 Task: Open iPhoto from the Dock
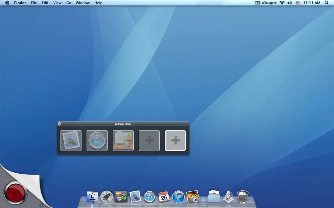[193, 196]
